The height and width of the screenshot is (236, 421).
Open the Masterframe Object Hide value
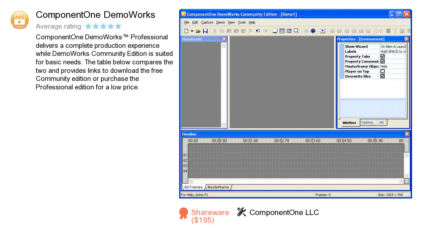[x=393, y=67]
